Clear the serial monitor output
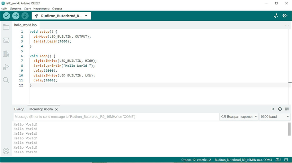 pyautogui.click(x=287, y=109)
